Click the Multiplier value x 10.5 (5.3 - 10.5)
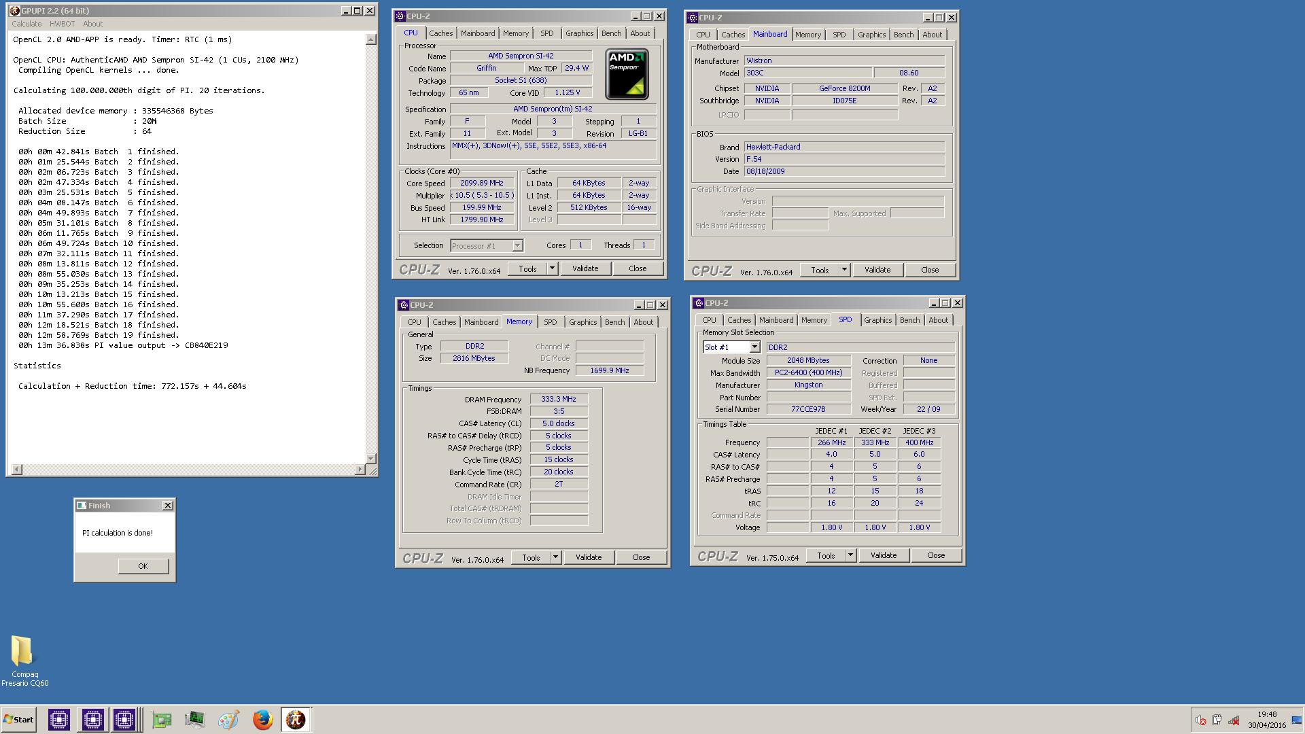 click(x=482, y=196)
